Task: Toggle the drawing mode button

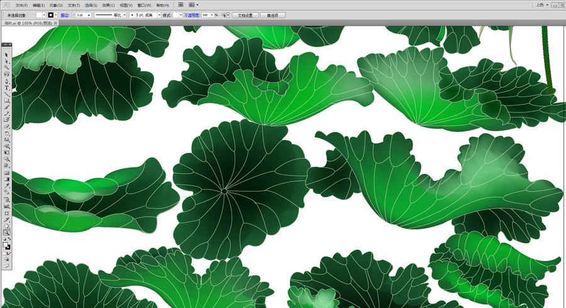Action: 6,260
